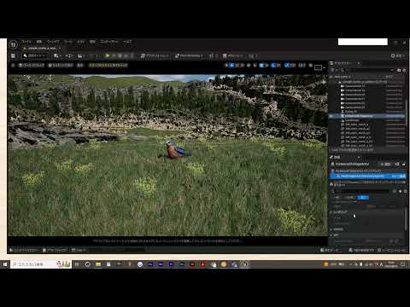This screenshot has width=410, height=307.
Task: Toggle rotation snapping in viewport toolbar
Action: pyautogui.click(x=273, y=65)
